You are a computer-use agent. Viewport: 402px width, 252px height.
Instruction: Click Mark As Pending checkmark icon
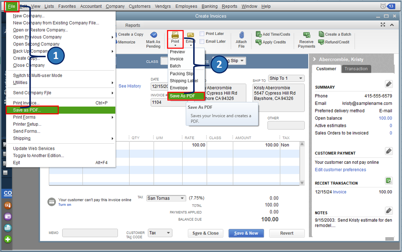coord(154,35)
